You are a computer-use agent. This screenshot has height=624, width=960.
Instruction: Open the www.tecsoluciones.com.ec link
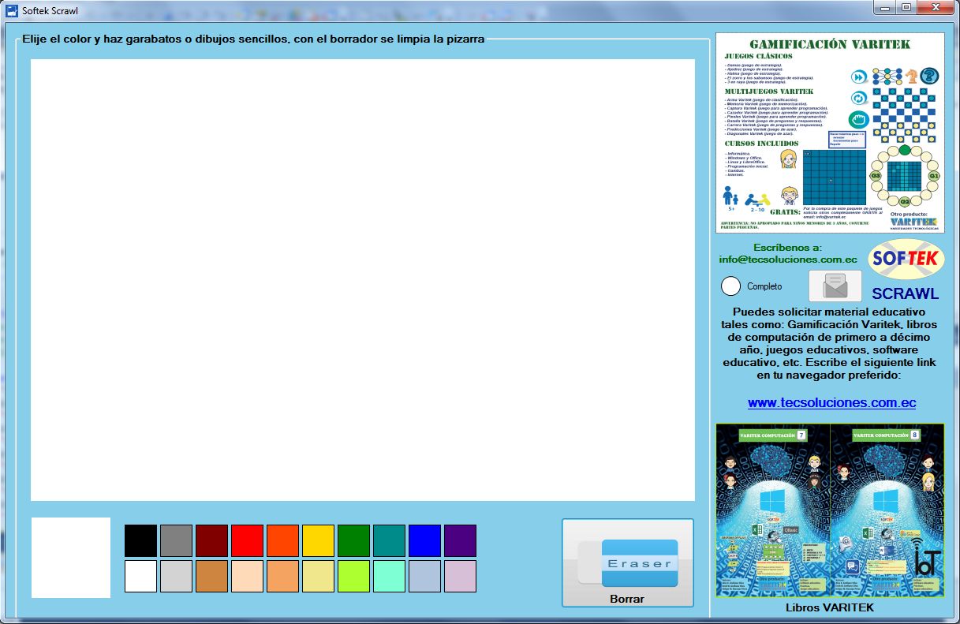coord(831,402)
